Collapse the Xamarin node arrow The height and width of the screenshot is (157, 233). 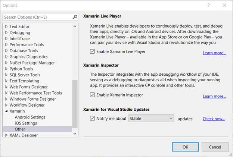(6, 111)
